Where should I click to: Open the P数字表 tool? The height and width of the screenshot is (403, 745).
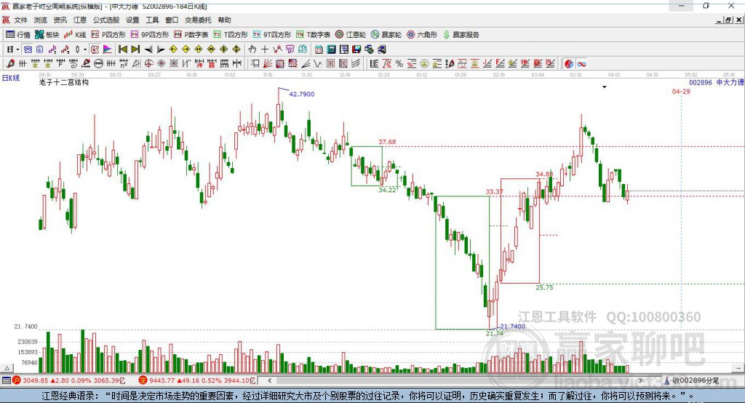pyautogui.click(x=191, y=35)
